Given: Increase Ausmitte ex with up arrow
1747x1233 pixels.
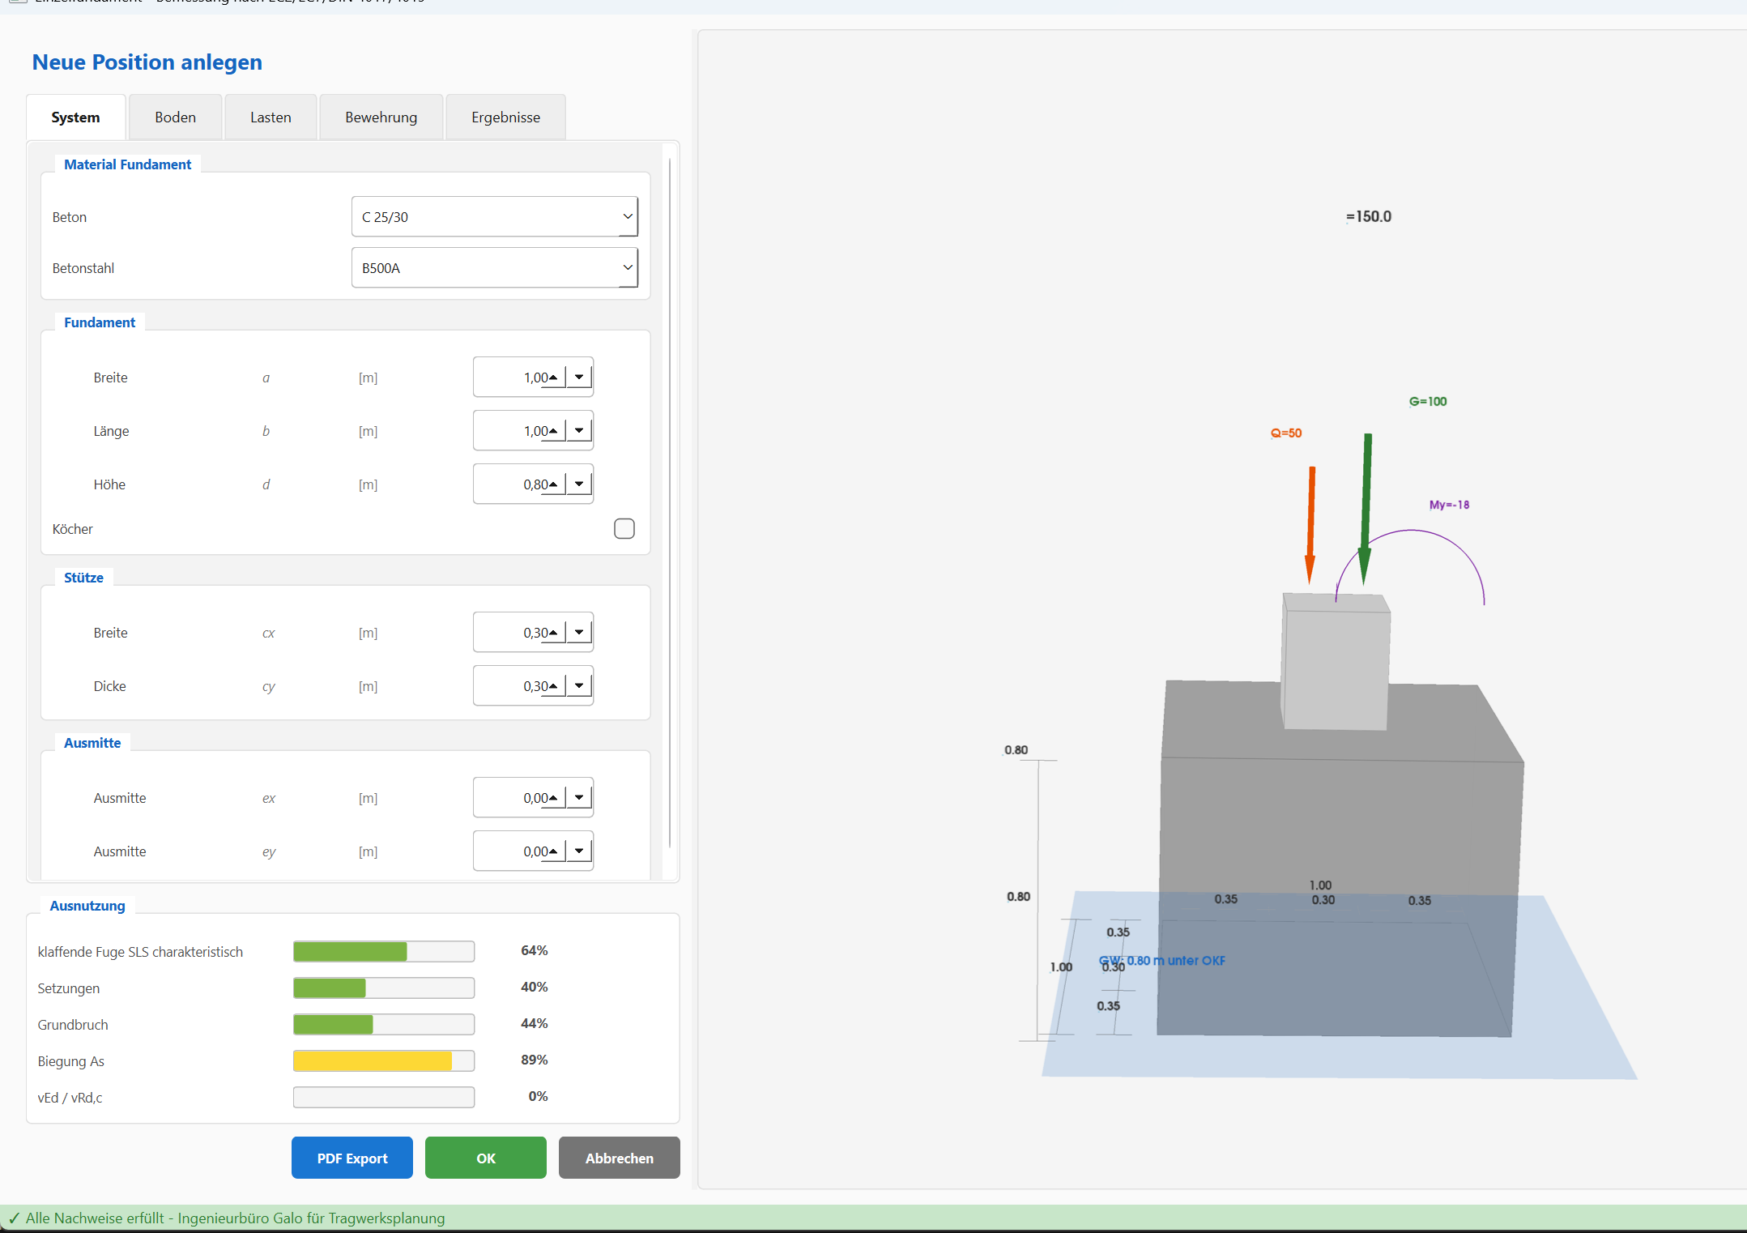Looking at the screenshot, I should pyautogui.click(x=553, y=798).
